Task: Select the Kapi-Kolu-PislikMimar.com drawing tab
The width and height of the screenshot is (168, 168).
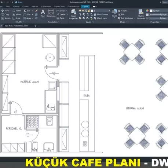Action: (17, 26)
